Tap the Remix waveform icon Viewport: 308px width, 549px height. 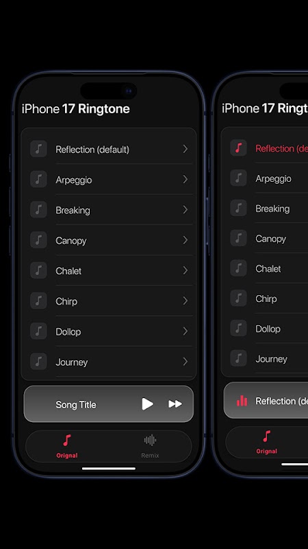click(150, 441)
